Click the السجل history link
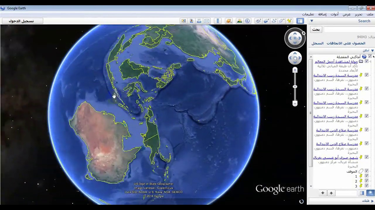 pyautogui.click(x=318, y=43)
